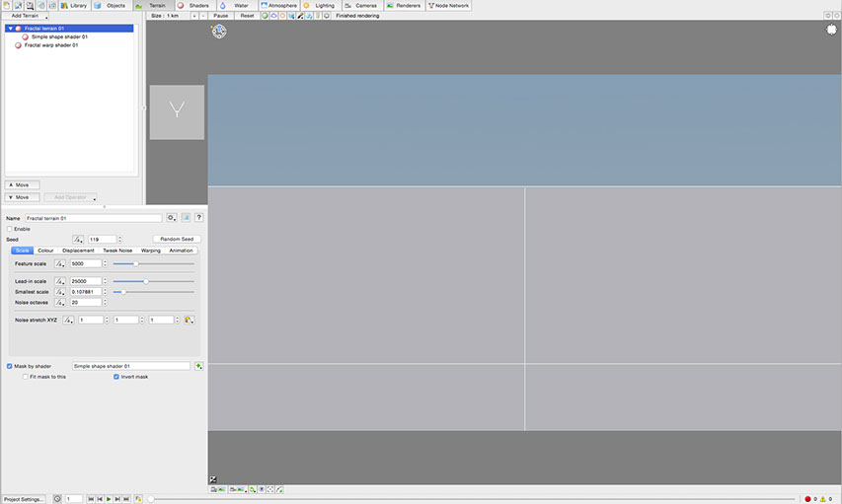The width and height of the screenshot is (842, 504).
Task: Open the Water layout
Action: [x=235, y=5]
